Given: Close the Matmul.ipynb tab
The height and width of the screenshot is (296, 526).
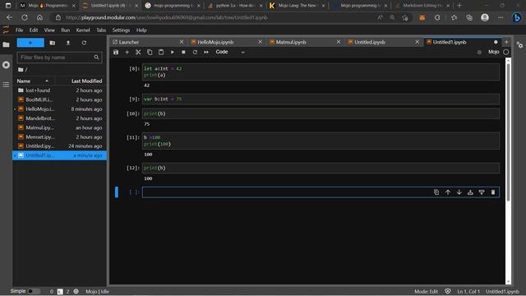Looking at the screenshot, I should (339, 42).
